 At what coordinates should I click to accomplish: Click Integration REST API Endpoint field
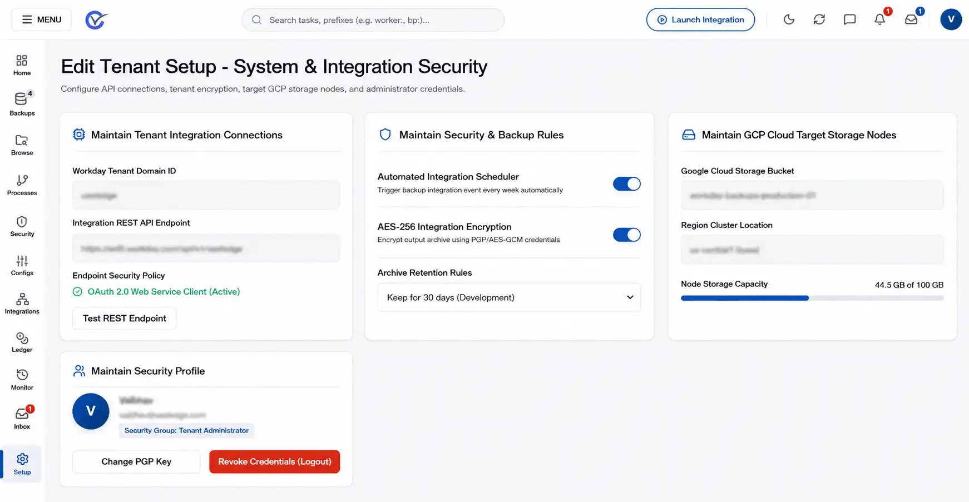[x=206, y=248]
